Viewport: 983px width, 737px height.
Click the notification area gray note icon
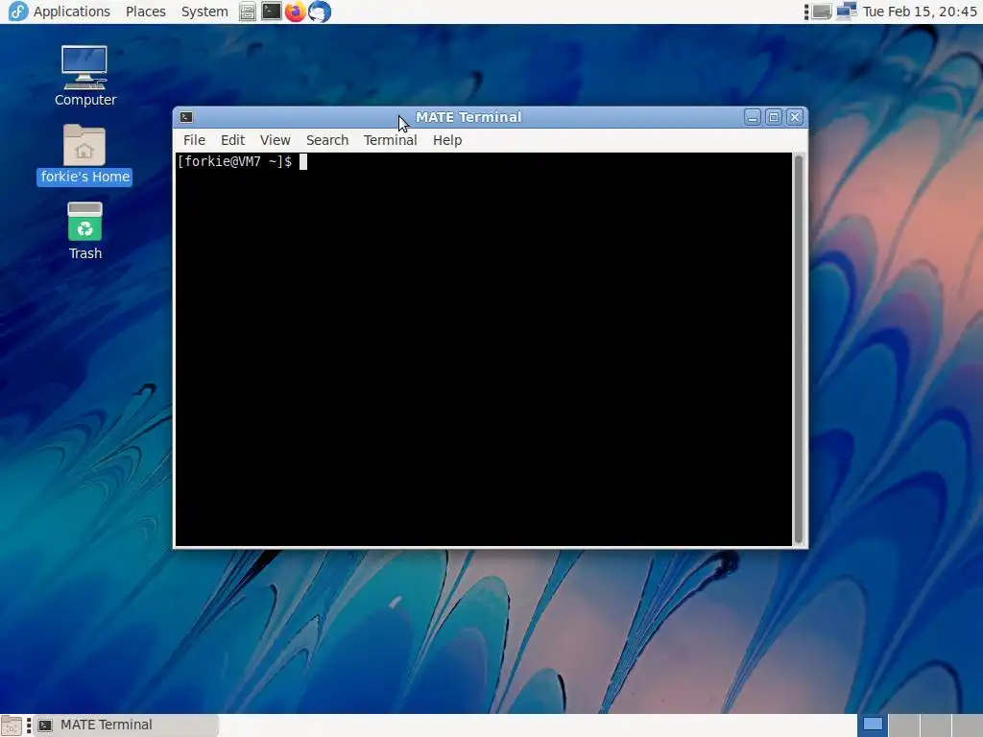[x=822, y=12]
